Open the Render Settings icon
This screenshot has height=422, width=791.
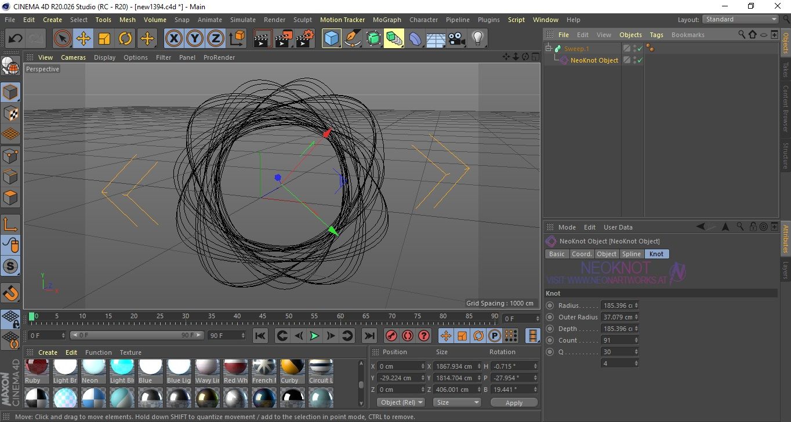click(x=305, y=39)
